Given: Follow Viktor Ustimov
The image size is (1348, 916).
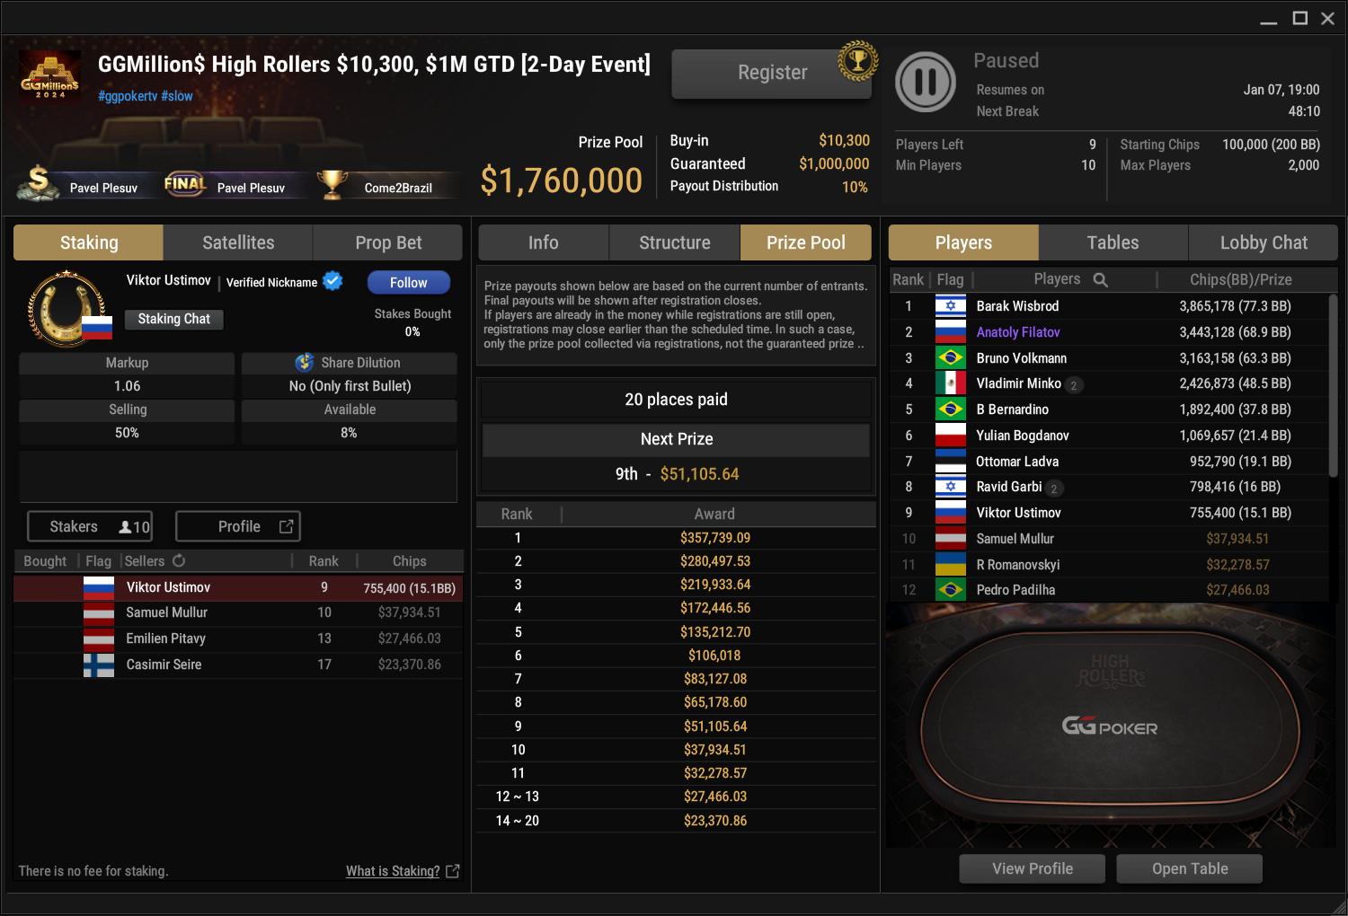Looking at the screenshot, I should pos(409,282).
